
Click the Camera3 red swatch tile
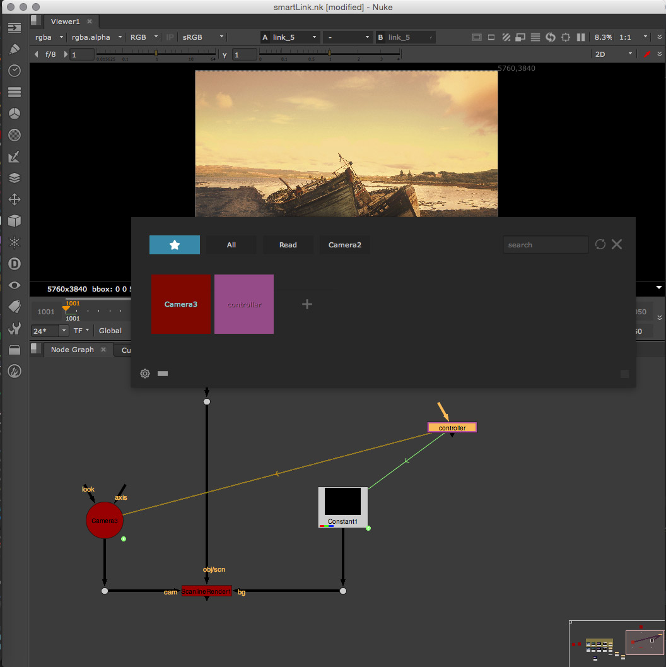181,304
